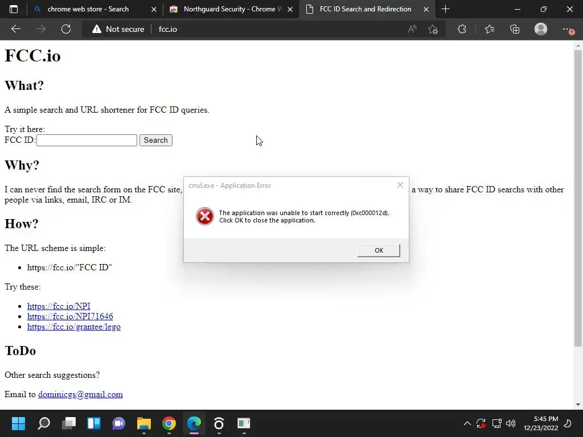Switch to Google Chrome on taskbar
583x437 pixels.
click(169, 423)
